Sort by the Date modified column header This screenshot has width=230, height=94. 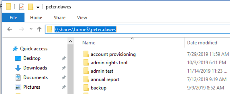202,43
